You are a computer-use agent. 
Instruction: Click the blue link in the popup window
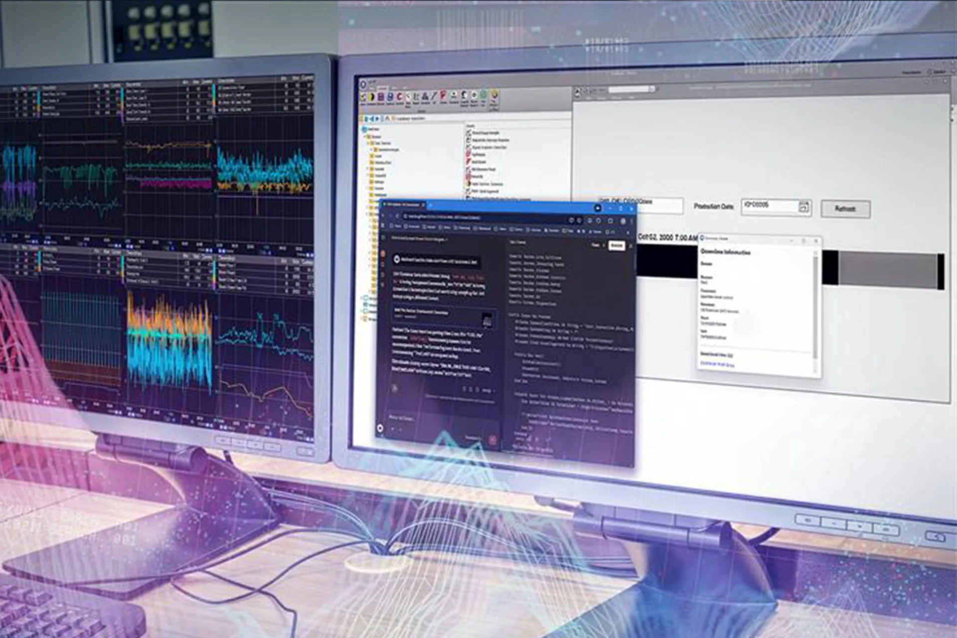point(717,364)
